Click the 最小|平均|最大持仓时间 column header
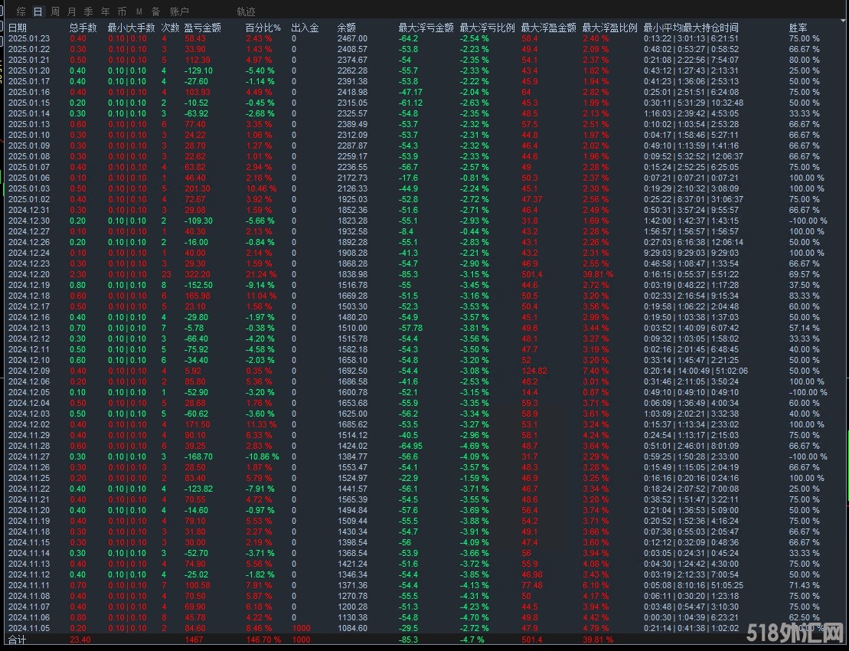 (691, 28)
